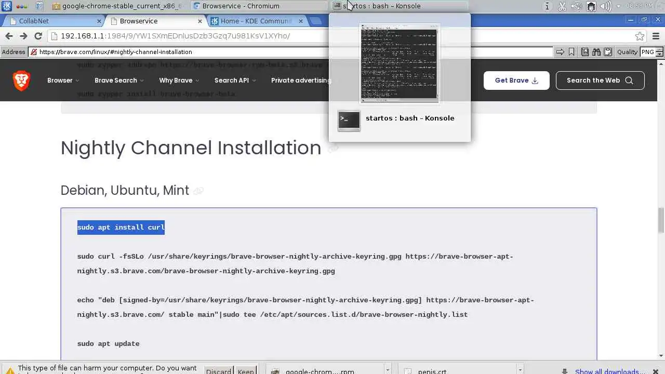The width and height of the screenshot is (665, 374).
Task: Click the Get Brave download button
Action: click(x=516, y=81)
